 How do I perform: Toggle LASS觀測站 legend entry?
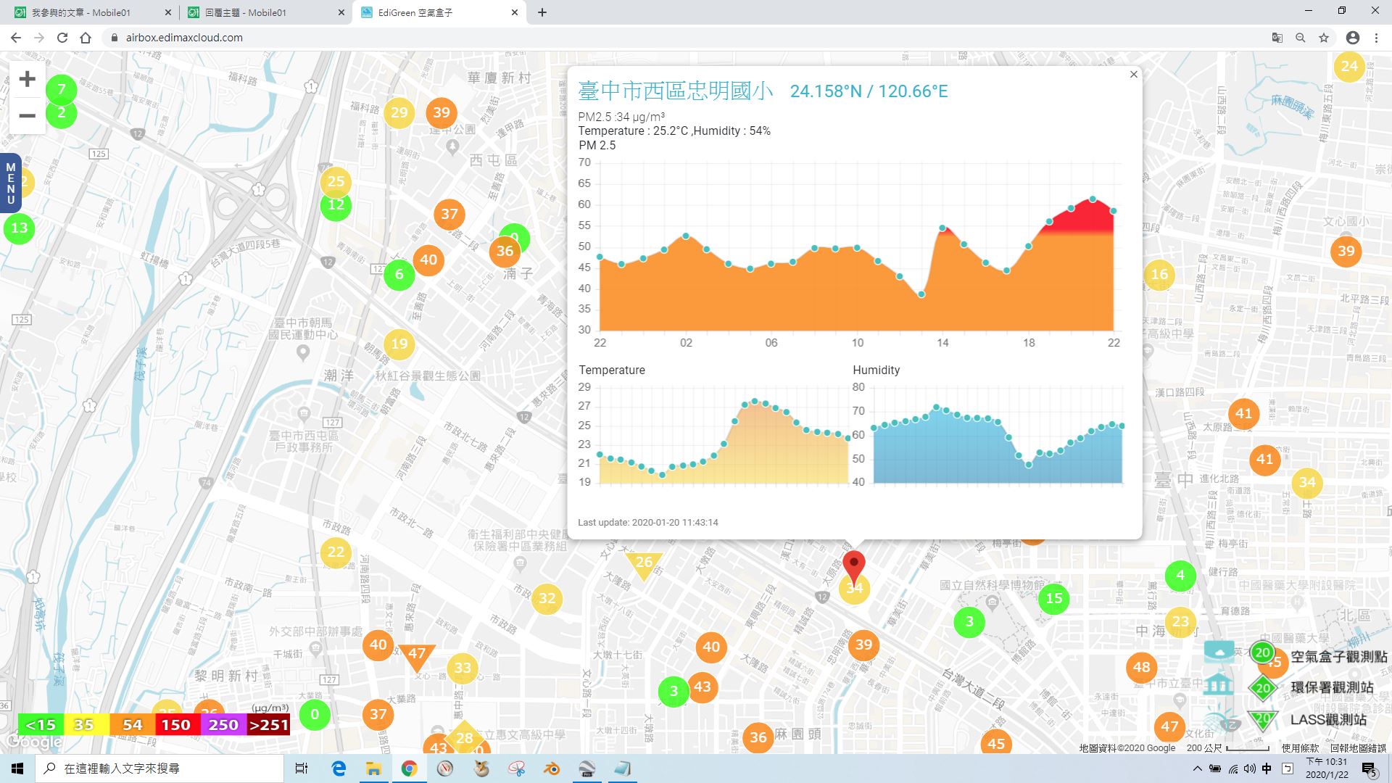(1308, 719)
